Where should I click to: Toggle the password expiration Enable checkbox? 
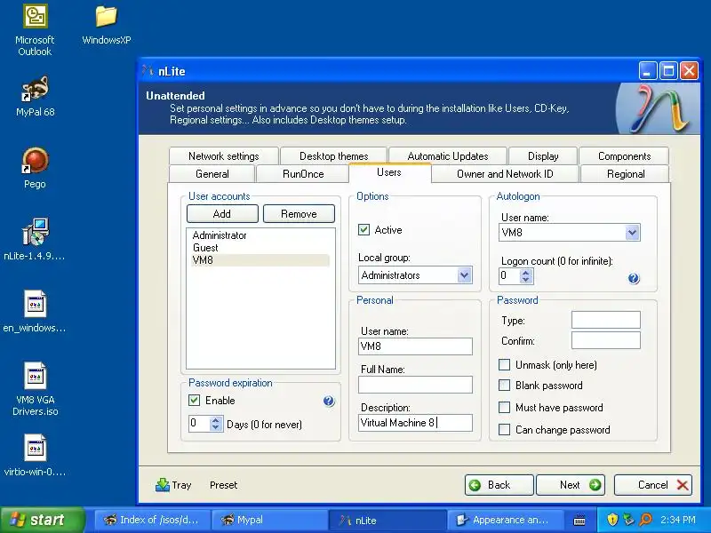click(x=194, y=401)
